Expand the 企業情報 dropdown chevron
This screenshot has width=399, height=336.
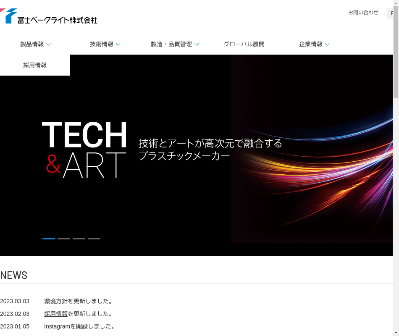tap(328, 45)
